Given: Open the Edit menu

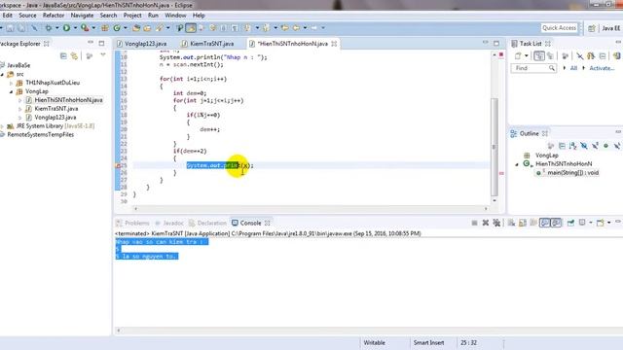Looking at the screenshot, I should tap(7, 16).
